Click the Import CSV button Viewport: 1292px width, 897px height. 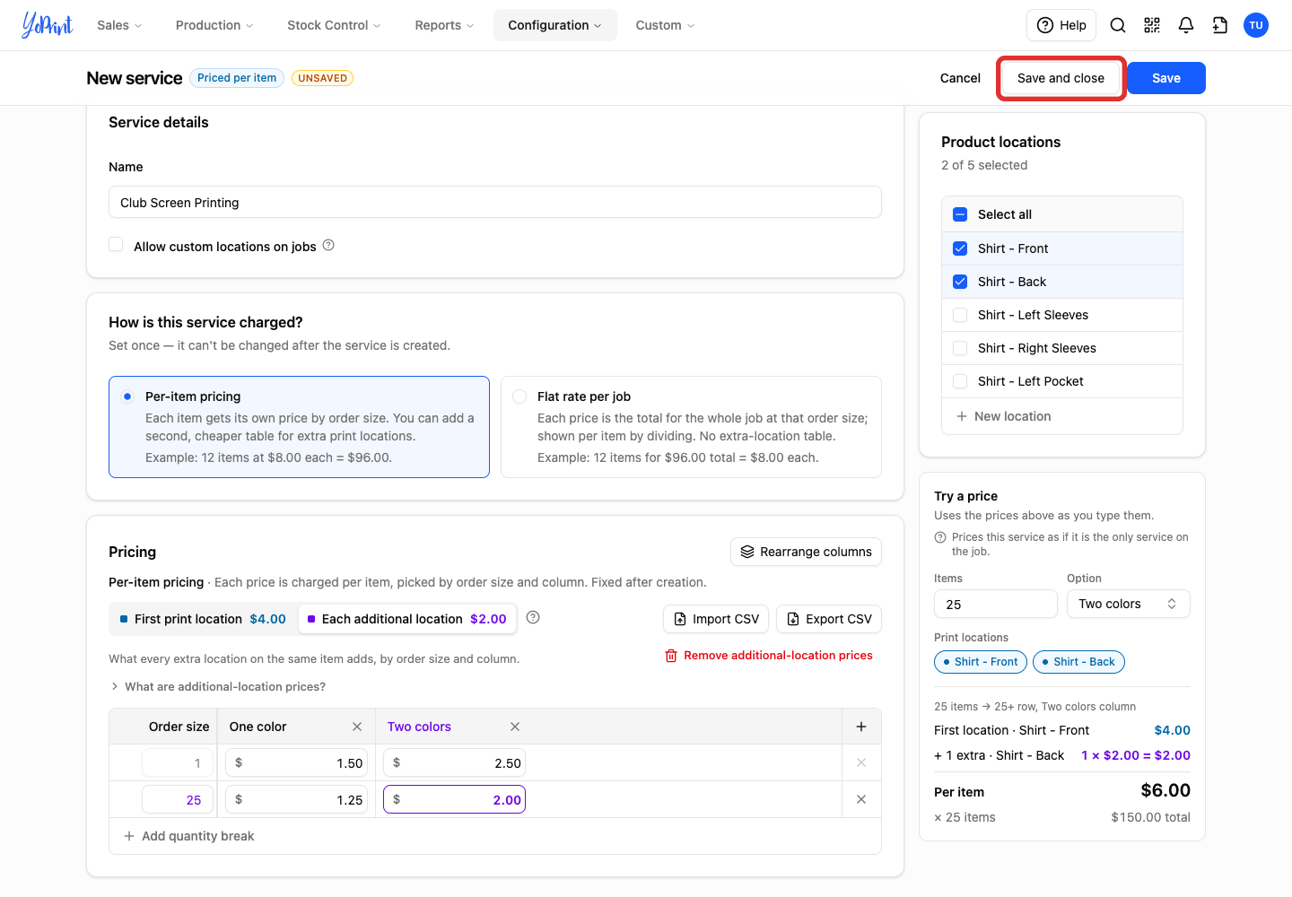click(716, 619)
